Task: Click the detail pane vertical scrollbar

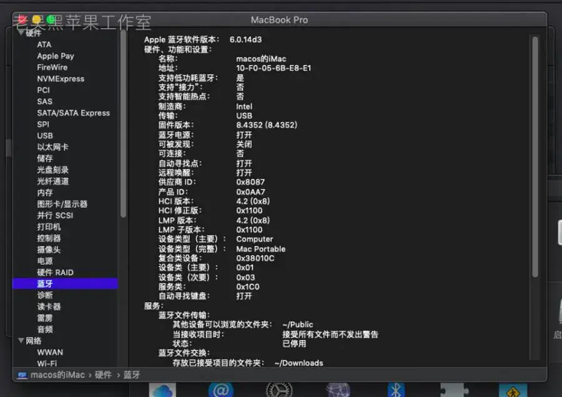Action: [535, 157]
